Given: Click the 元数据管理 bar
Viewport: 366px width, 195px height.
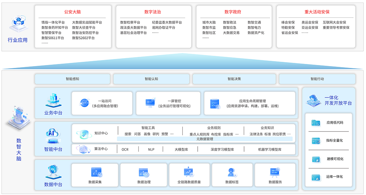Looking at the screenshot, I should point(205,139).
